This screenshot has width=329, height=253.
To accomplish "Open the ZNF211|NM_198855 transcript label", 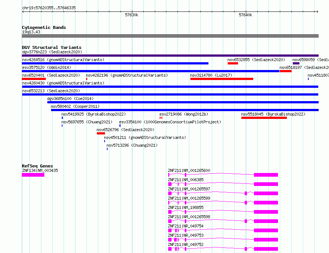I will pyautogui.click(x=186, y=207).
